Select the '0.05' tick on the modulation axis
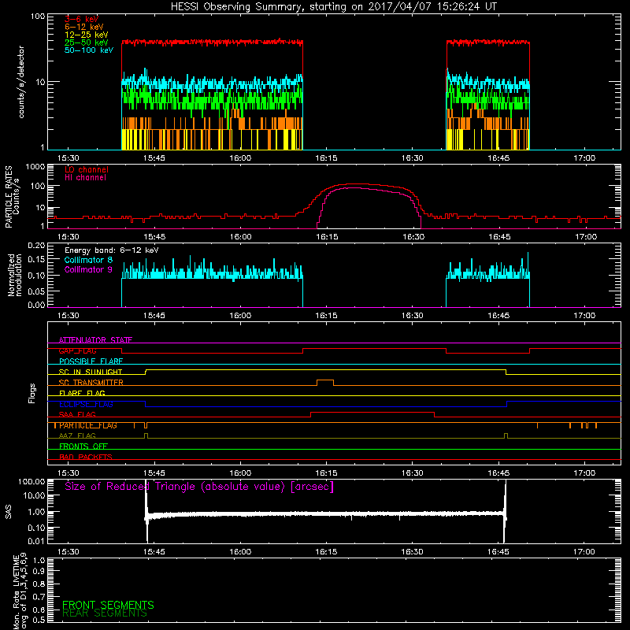630x630 pixels. click(x=36, y=291)
